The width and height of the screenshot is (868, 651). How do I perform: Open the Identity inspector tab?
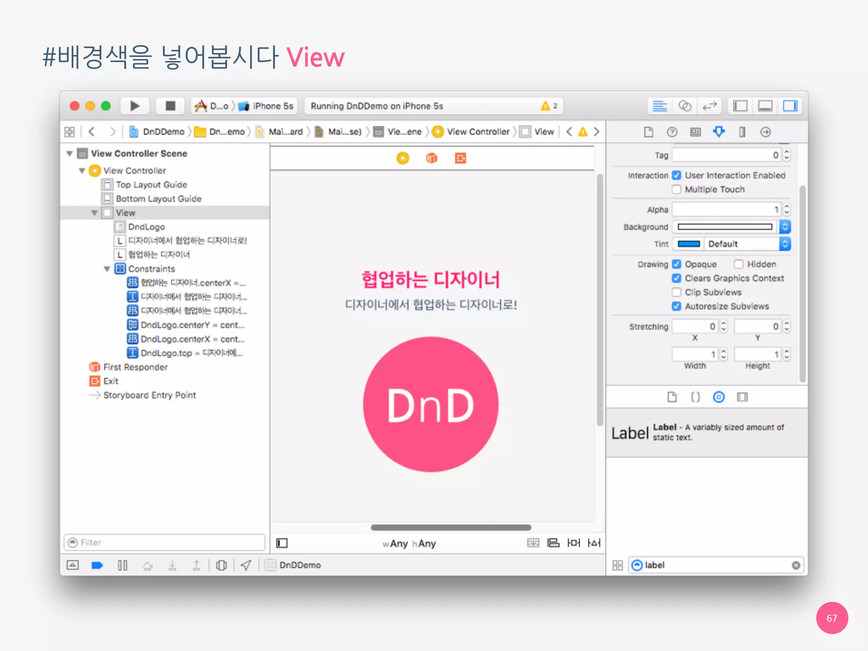click(x=696, y=132)
